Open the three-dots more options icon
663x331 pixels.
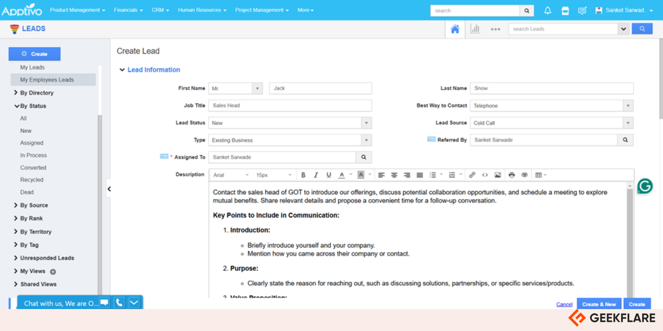(495, 29)
